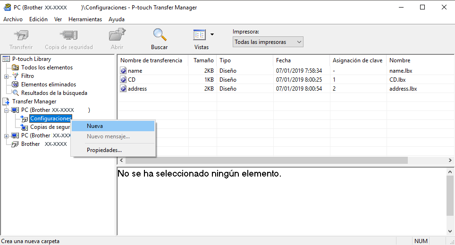
Task: Open the Vistas dropdown arrow
Action: click(x=212, y=34)
